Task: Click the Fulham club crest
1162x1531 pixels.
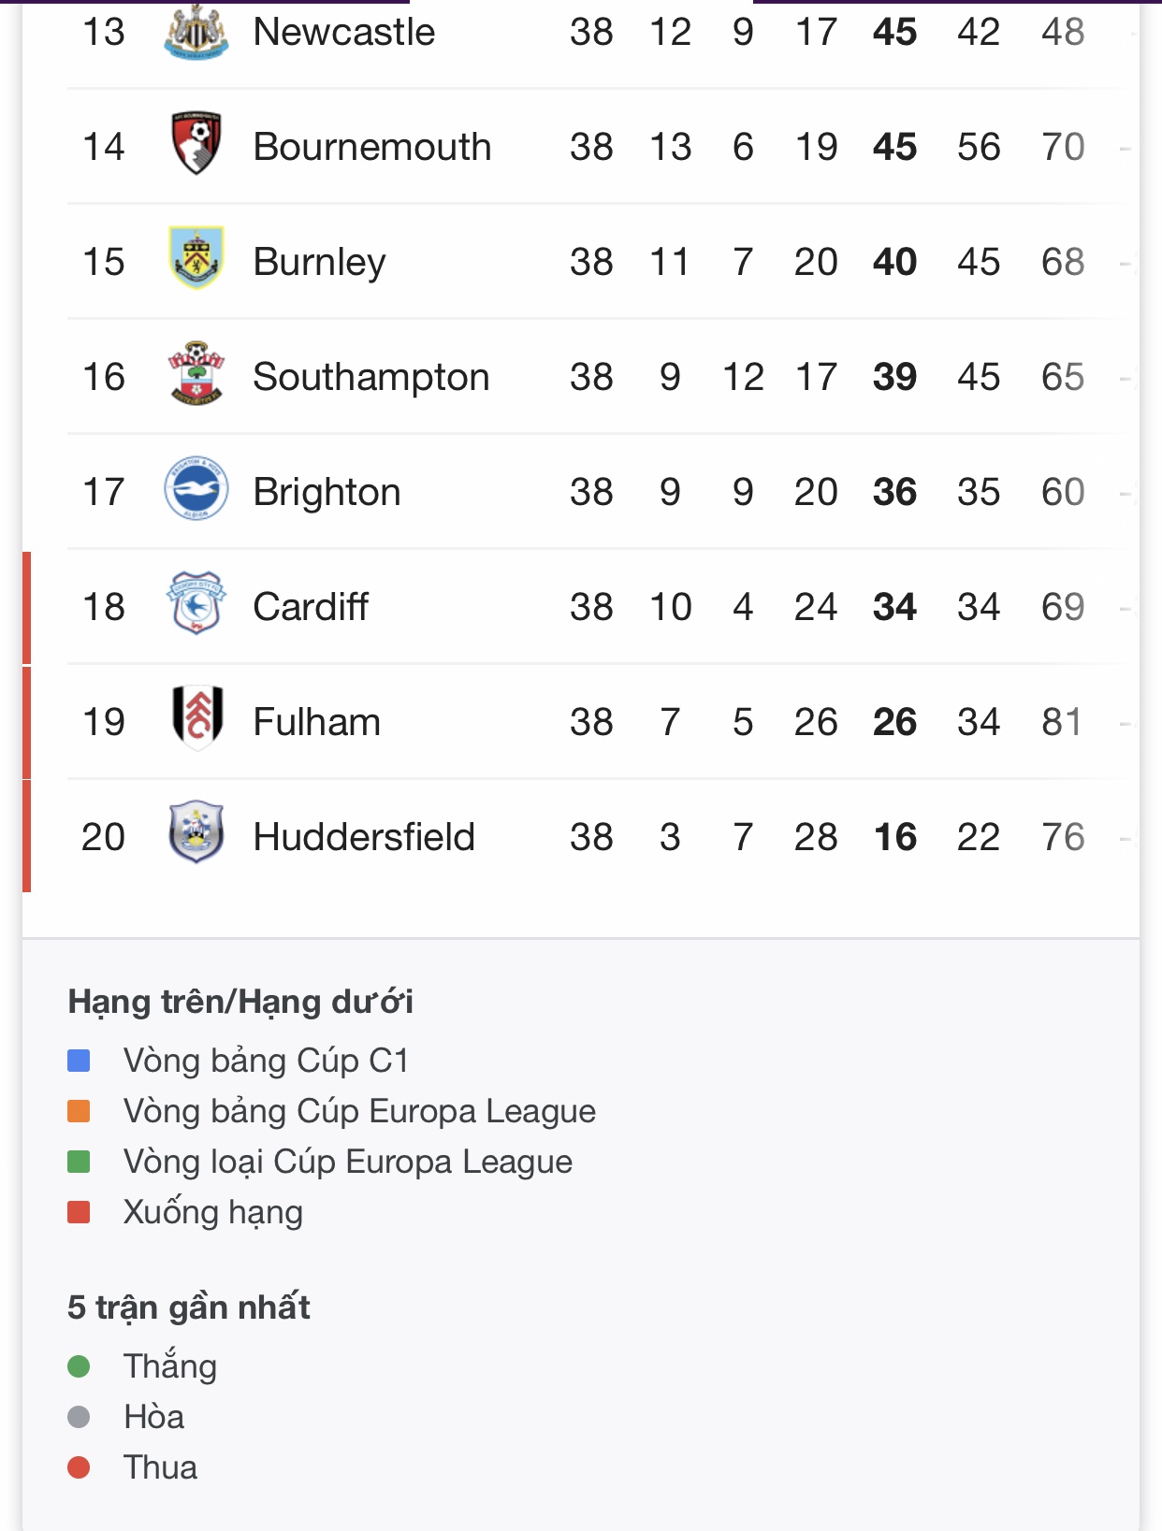Action: point(196,718)
